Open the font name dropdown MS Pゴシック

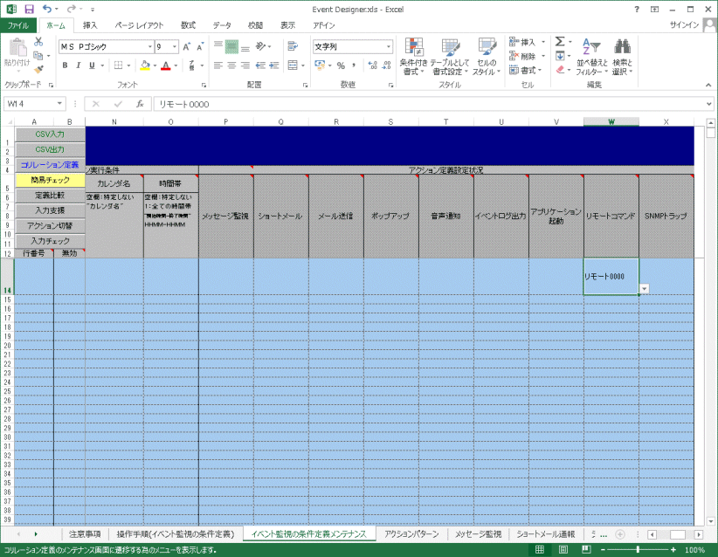149,46
